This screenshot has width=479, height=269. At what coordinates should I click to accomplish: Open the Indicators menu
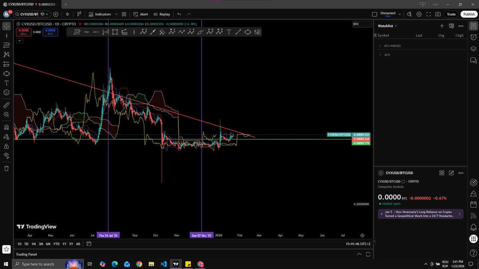(101, 14)
